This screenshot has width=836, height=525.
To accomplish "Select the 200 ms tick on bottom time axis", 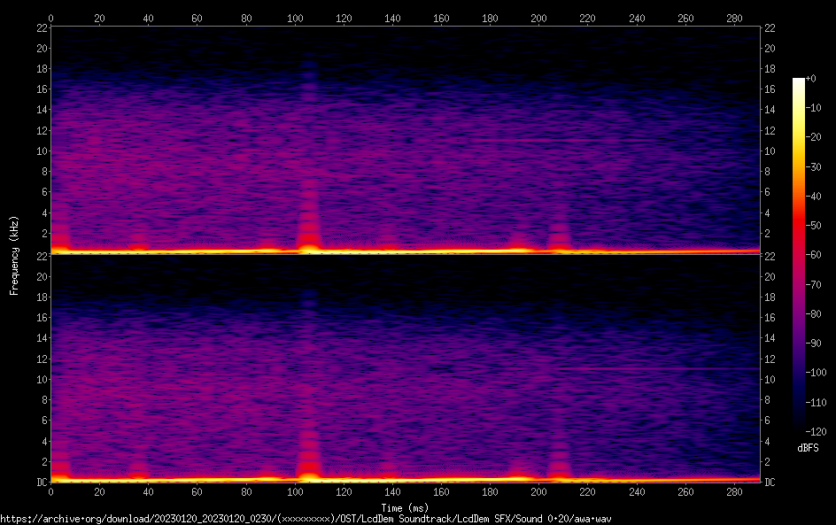I will click(538, 492).
